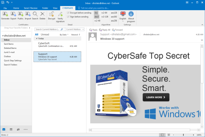The width and height of the screenshot is (205, 137).
Task: Expand the message header details chevron
Action: click(202, 40)
